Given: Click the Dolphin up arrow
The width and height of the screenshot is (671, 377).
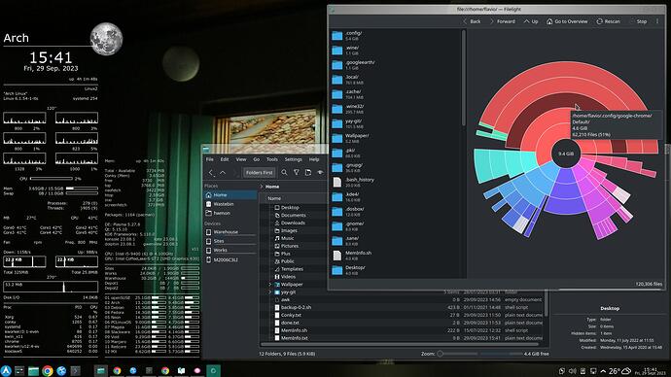Looking at the screenshot, I should tap(223, 173).
